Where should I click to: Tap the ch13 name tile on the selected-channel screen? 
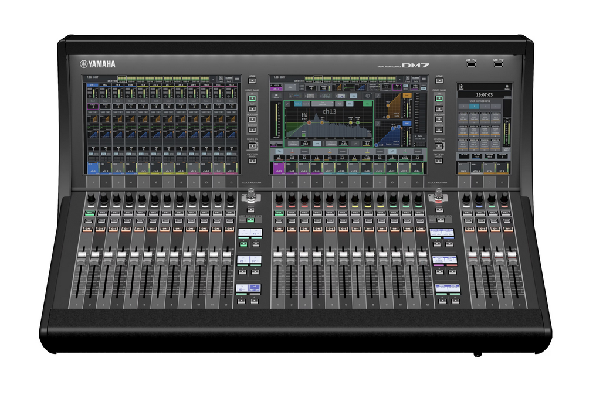[x=279, y=168]
